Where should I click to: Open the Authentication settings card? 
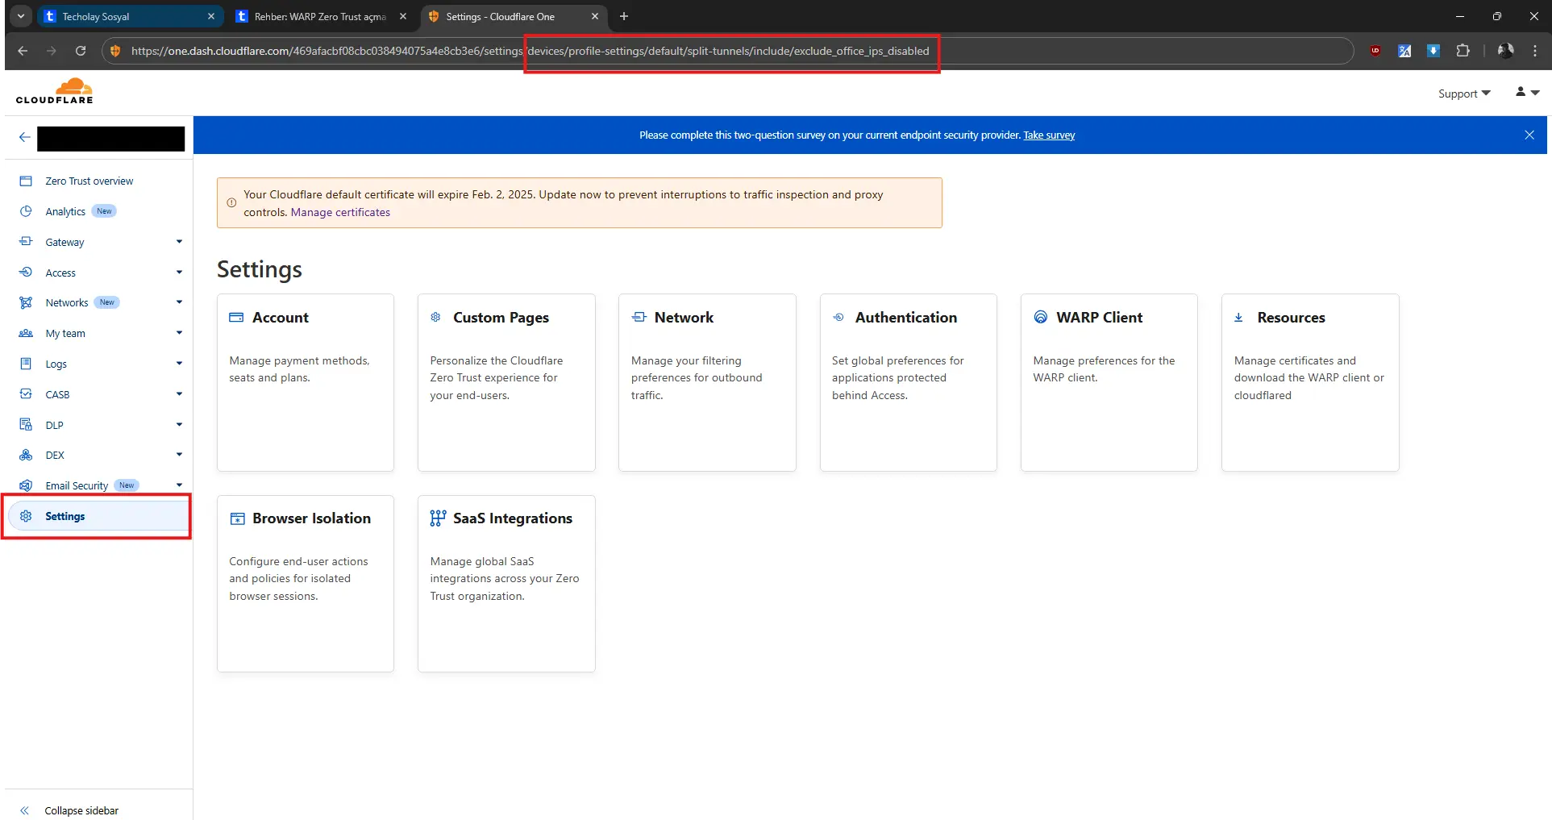pyautogui.click(x=909, y=382)
